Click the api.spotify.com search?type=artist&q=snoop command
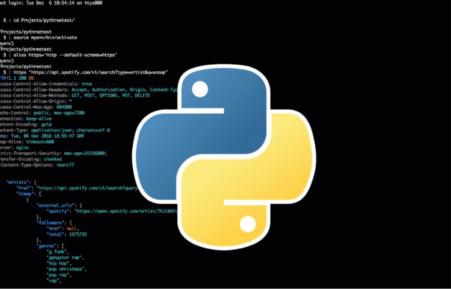451x289 pixels. point(90,72)
